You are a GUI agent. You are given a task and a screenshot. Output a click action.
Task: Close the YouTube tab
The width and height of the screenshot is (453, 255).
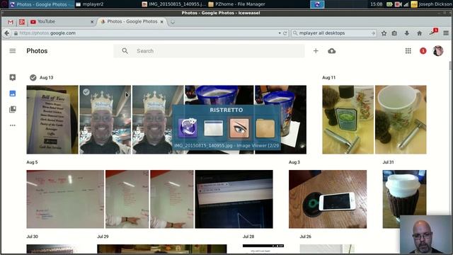pos(92,22)
